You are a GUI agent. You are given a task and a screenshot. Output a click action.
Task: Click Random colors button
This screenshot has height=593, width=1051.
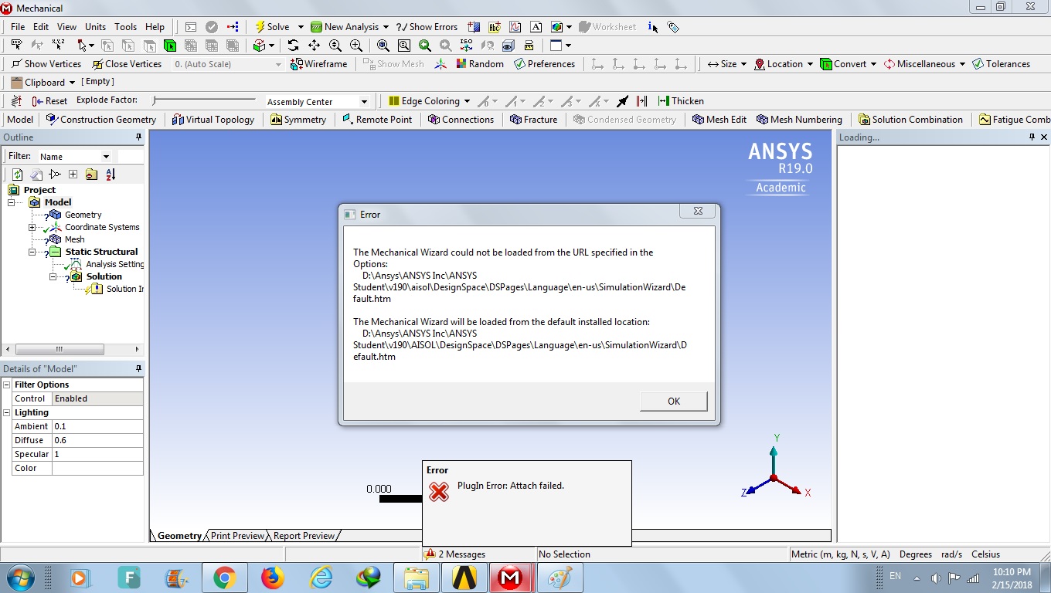479,64
